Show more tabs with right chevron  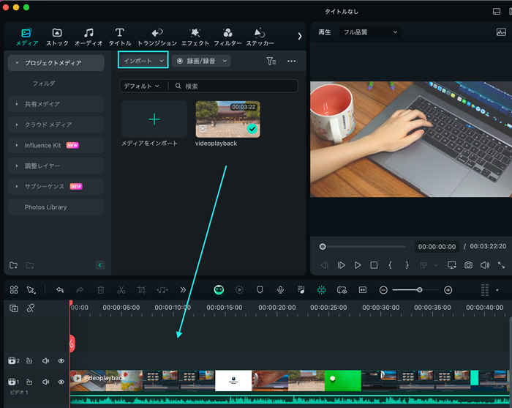tap(299, 36)
